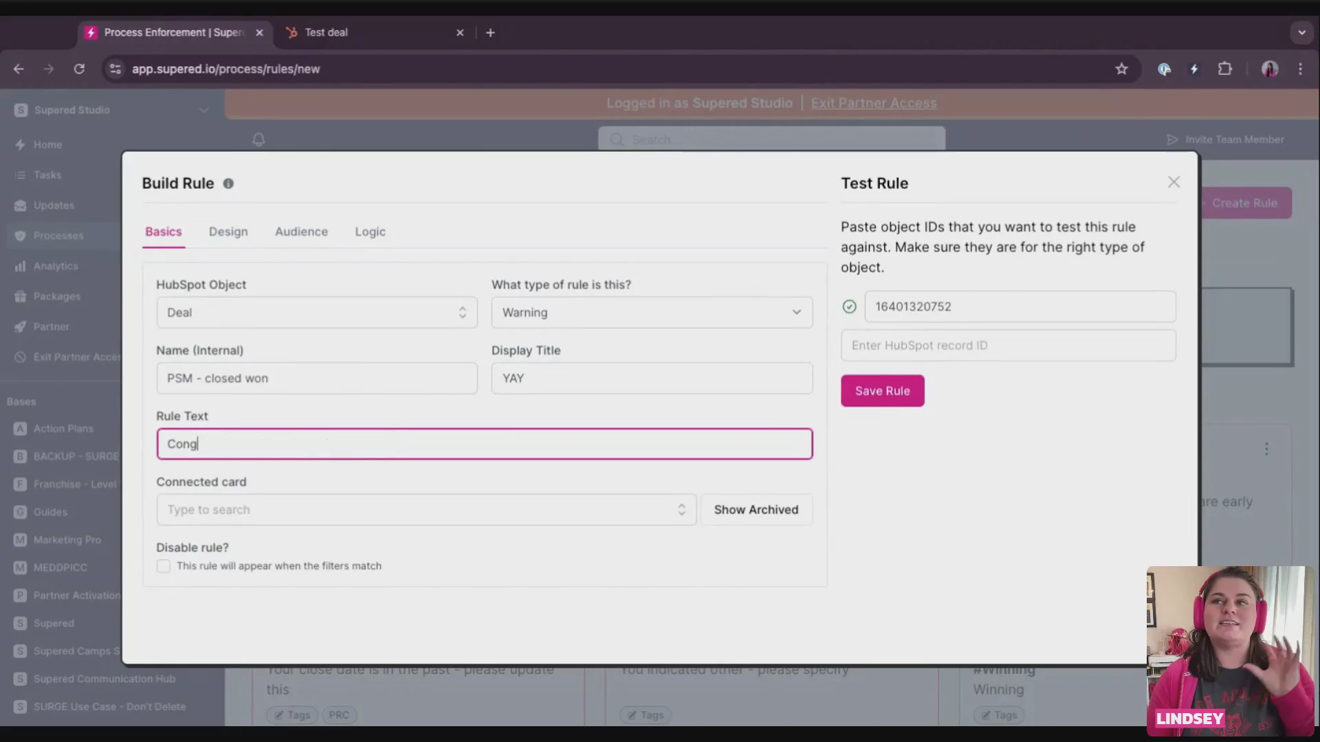The image size is (1320, 742).
Task: Open the Chrome profile avatar
Action: click(x=1269, y=69)
